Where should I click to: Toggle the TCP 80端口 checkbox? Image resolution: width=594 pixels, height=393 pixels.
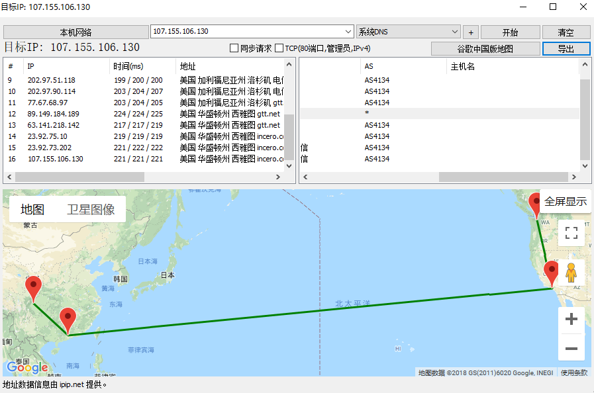279,48
